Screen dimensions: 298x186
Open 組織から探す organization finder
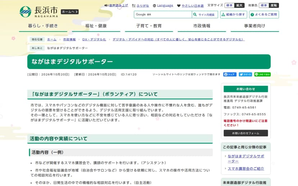tap(234, 15)
